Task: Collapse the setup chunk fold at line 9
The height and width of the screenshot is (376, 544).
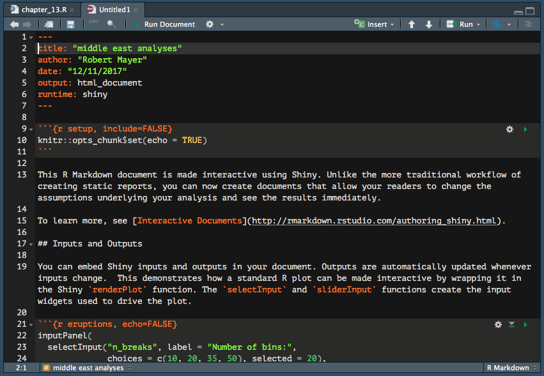Action: 31,130
